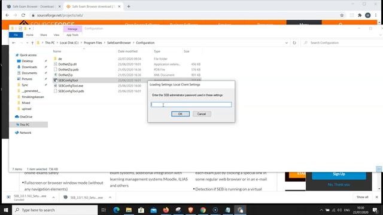
Task: Open the upload folder in sidebar
Action: tap(26, 109)
